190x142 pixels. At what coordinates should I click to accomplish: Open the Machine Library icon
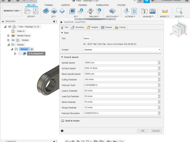152,11
